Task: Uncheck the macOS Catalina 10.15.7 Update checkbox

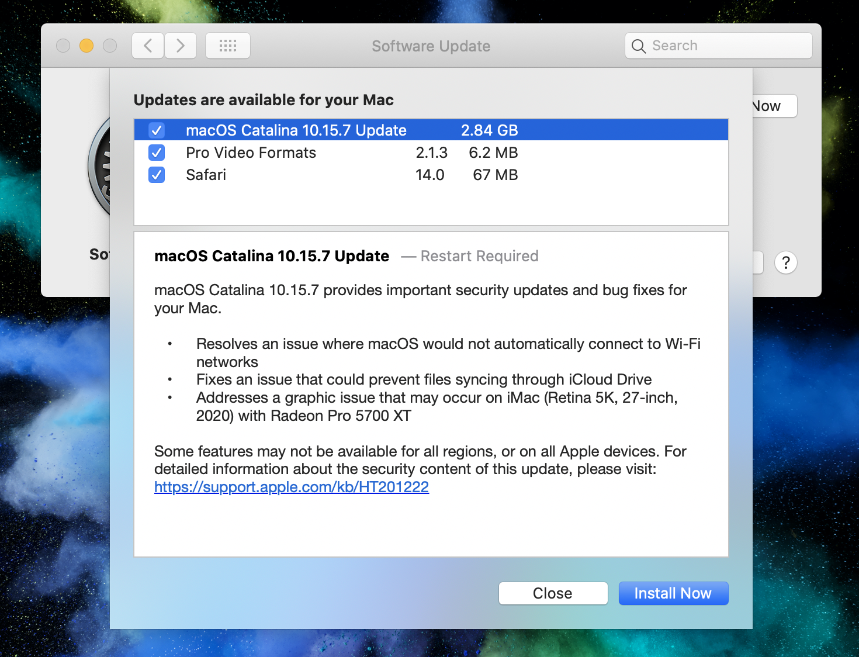Action: point(157,130)
